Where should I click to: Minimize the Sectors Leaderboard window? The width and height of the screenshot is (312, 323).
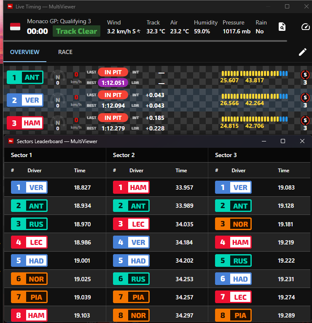pos(264,141)
